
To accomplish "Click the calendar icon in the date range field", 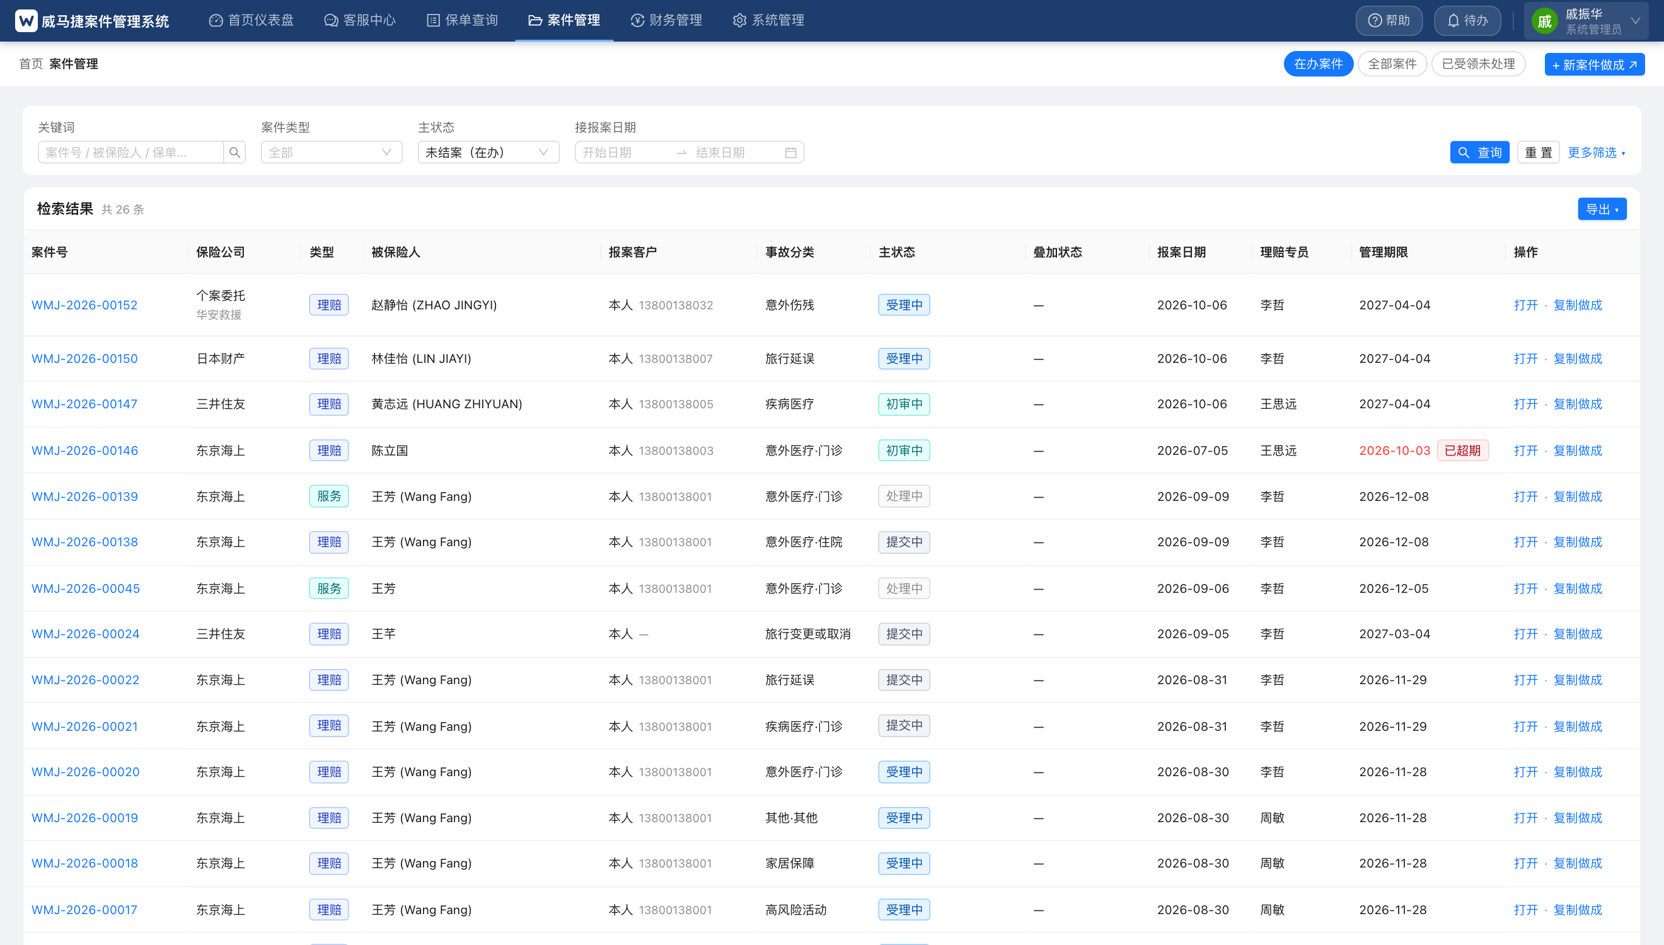I will (x=790, y=152).
